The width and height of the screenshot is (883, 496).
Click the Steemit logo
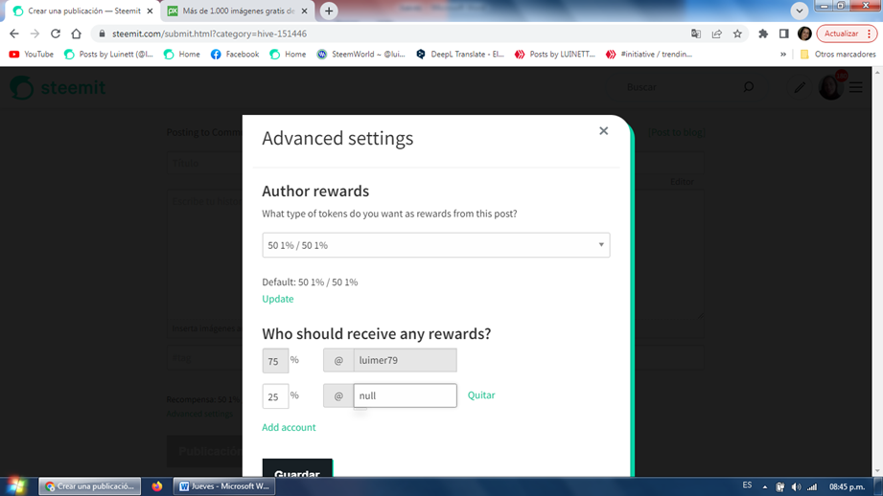tap(58, 87)
